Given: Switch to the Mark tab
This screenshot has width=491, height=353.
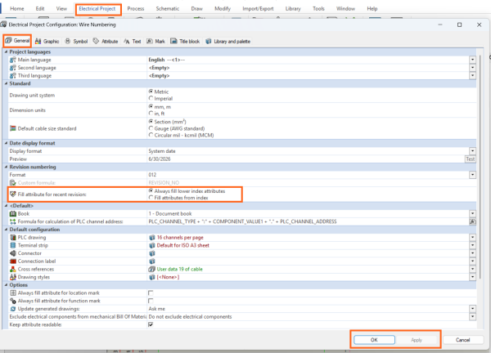Looking at the screenshot, I should click(x=155, y=42).
